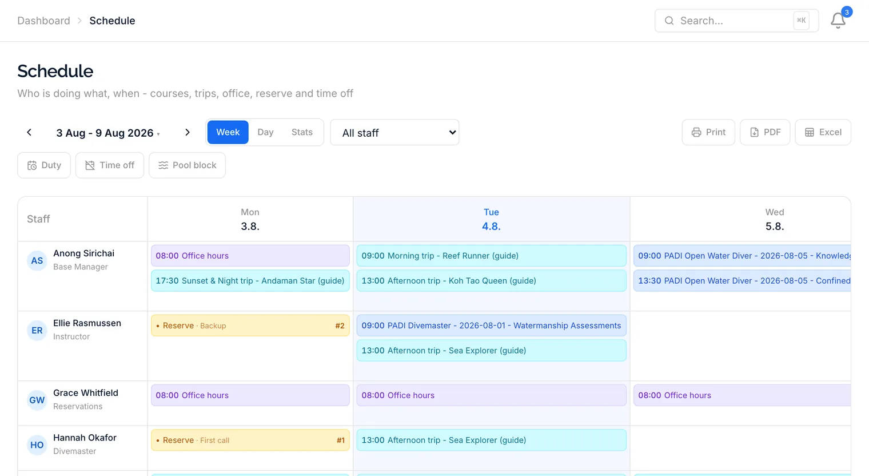Open Grace's Tuesday 08:00 Office hours
This screenshot has width=869, height=476.
(491, 395)
